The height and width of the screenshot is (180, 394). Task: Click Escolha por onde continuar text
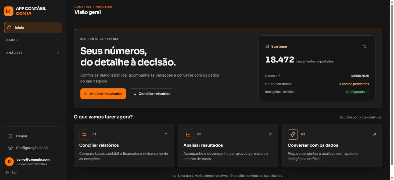coord(361,117)
